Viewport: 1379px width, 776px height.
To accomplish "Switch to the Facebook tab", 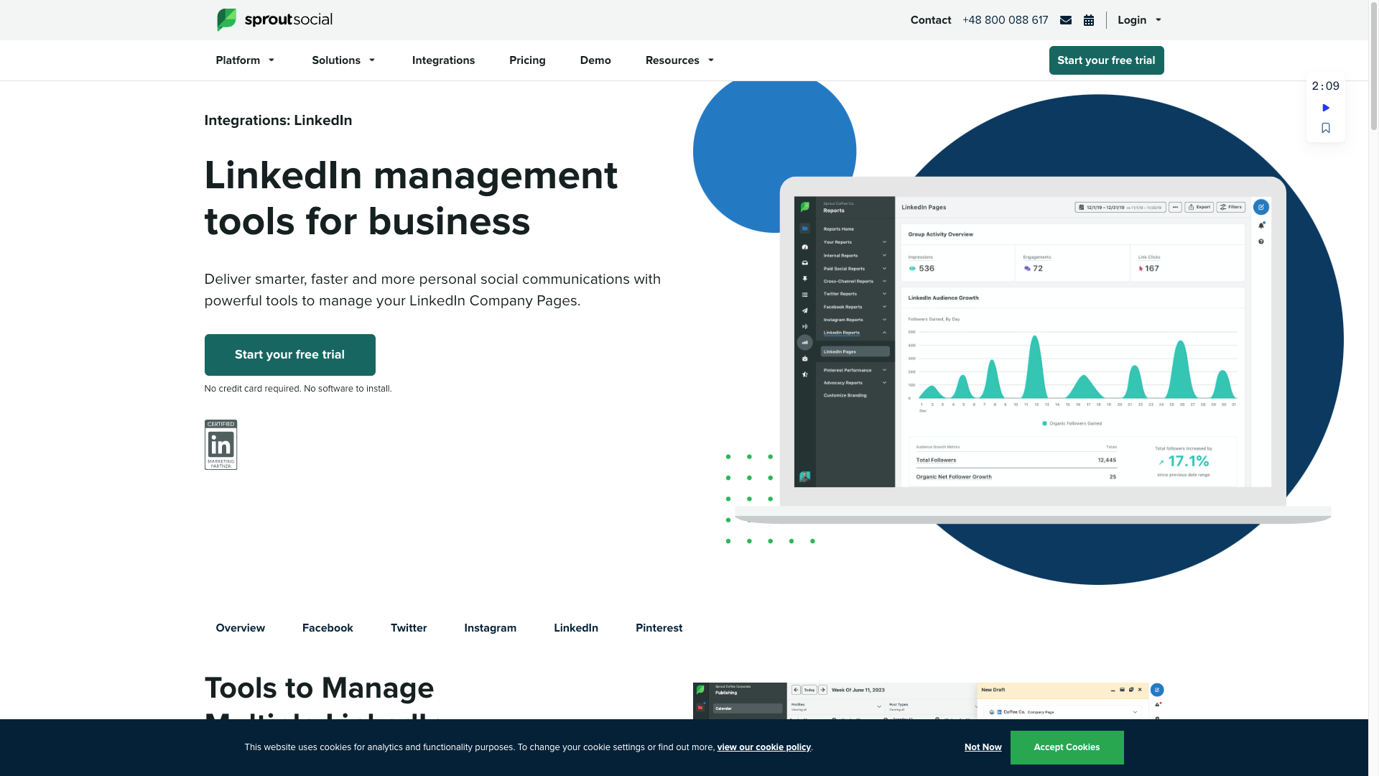I will [x=328, y=628].
